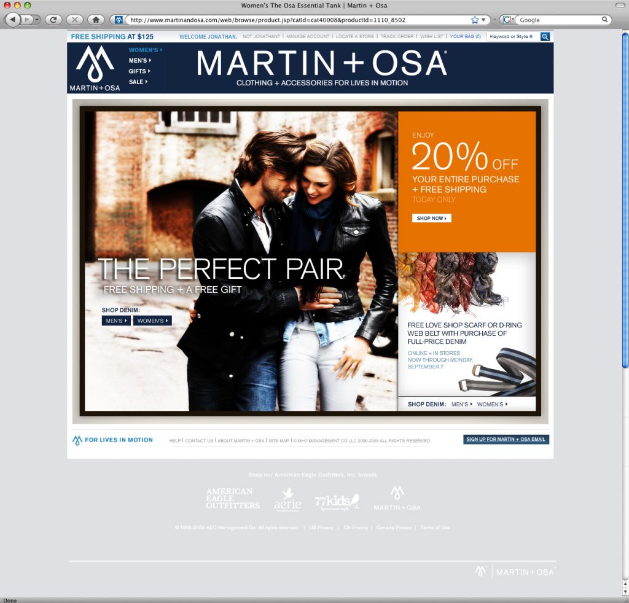The height and width of the screenshot is (603, 629).
Task: Click the Free Shipping at $125 banner
Action: (112, 36)
